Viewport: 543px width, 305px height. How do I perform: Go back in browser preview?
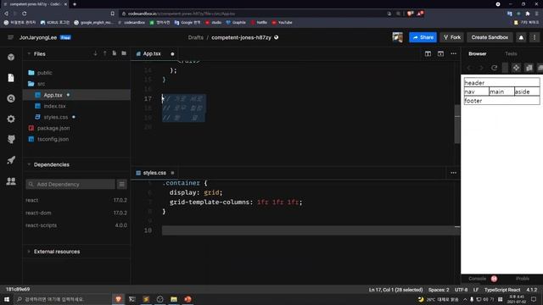coord(469,68)
